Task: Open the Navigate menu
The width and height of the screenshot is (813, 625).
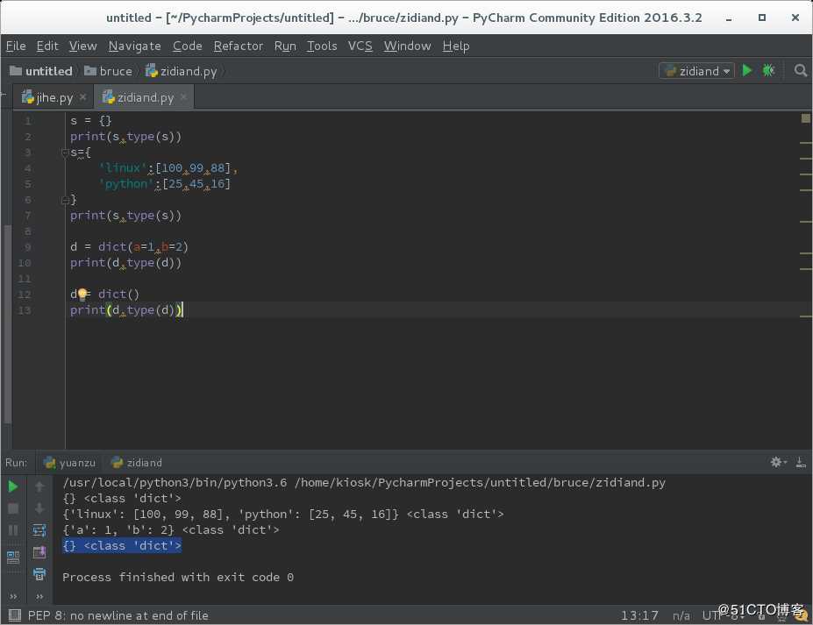Action: (134, 46)
